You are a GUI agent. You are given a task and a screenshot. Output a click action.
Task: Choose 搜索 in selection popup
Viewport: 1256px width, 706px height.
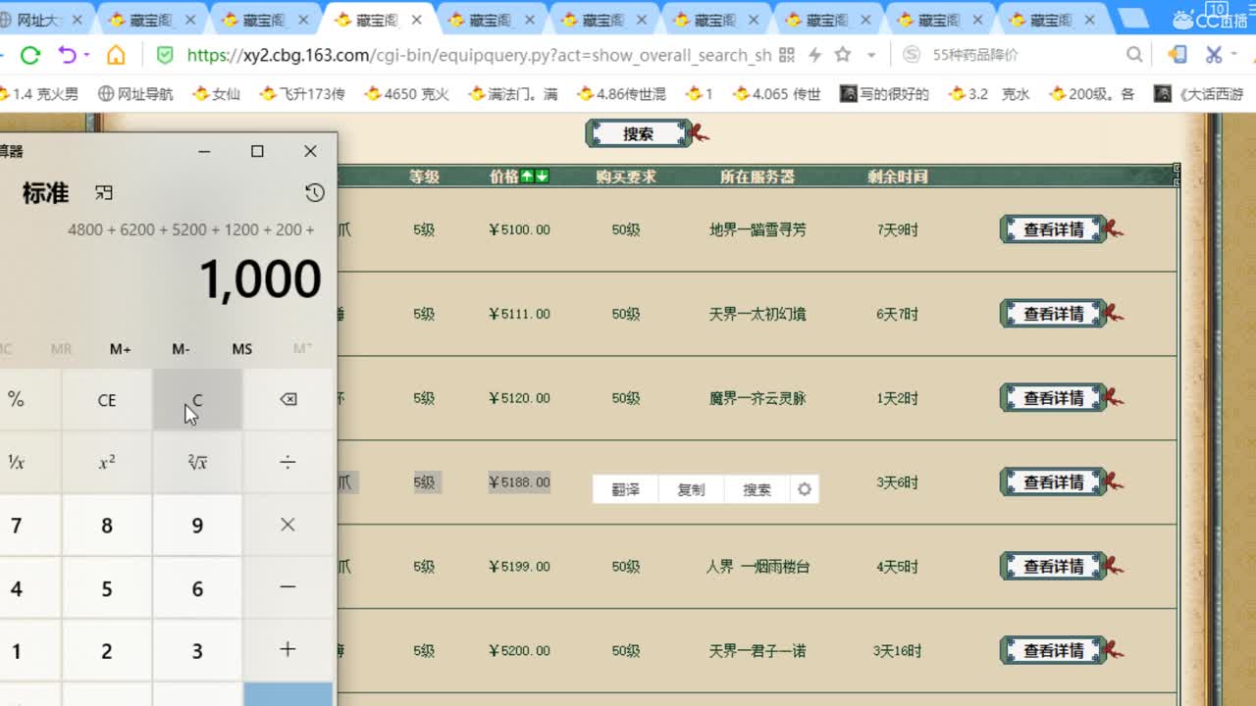[757, 489]
